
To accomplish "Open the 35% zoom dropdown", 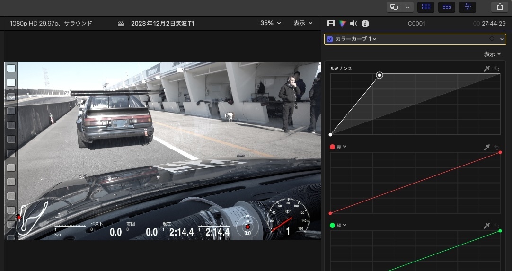I will 270,23.
